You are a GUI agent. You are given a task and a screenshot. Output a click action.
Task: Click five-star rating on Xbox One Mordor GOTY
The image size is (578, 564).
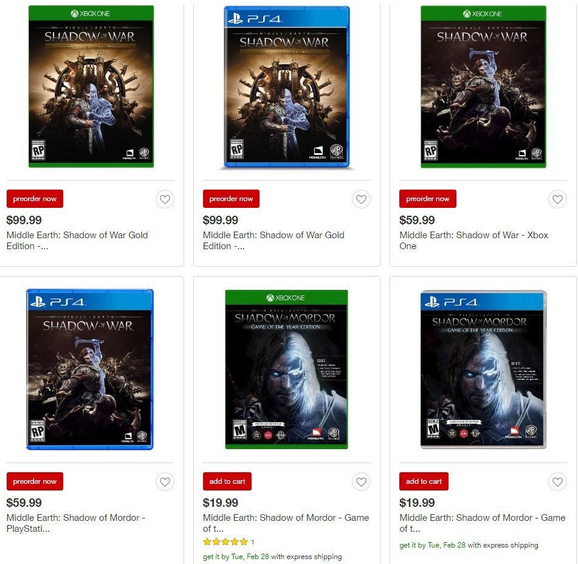click(225, 542)
